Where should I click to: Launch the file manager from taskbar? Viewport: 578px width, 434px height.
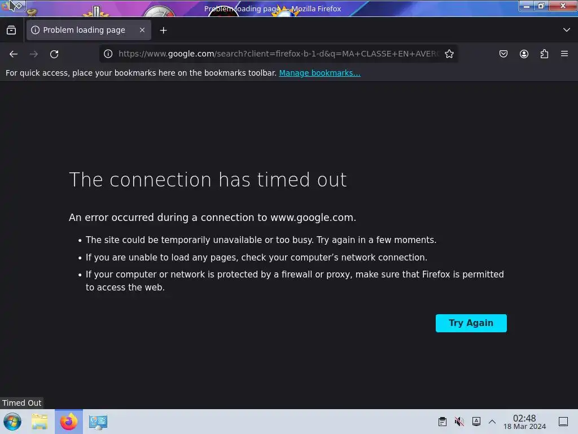tap(40, 422)
